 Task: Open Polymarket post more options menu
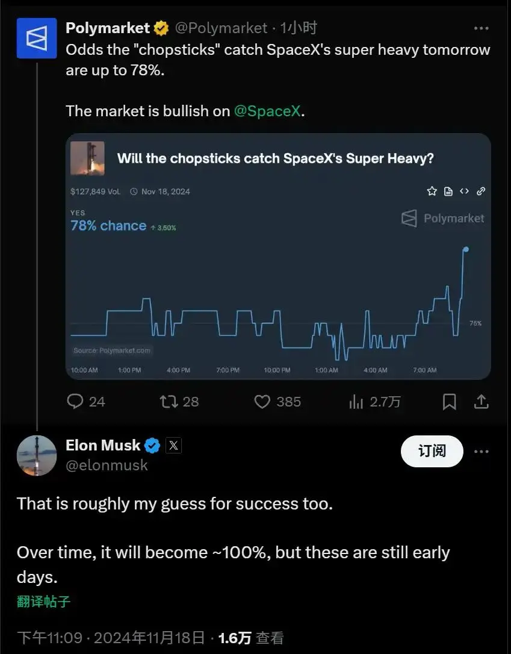point(481,28)
